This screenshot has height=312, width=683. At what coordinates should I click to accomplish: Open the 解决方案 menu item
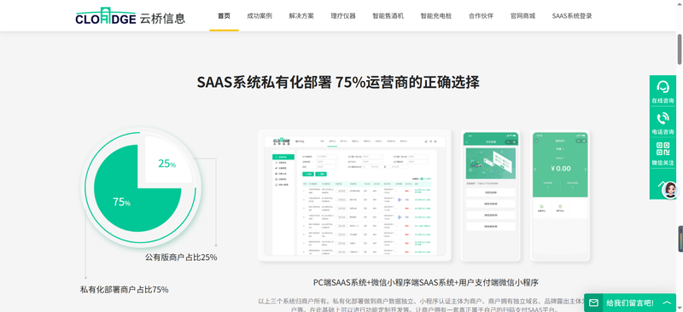301,16
